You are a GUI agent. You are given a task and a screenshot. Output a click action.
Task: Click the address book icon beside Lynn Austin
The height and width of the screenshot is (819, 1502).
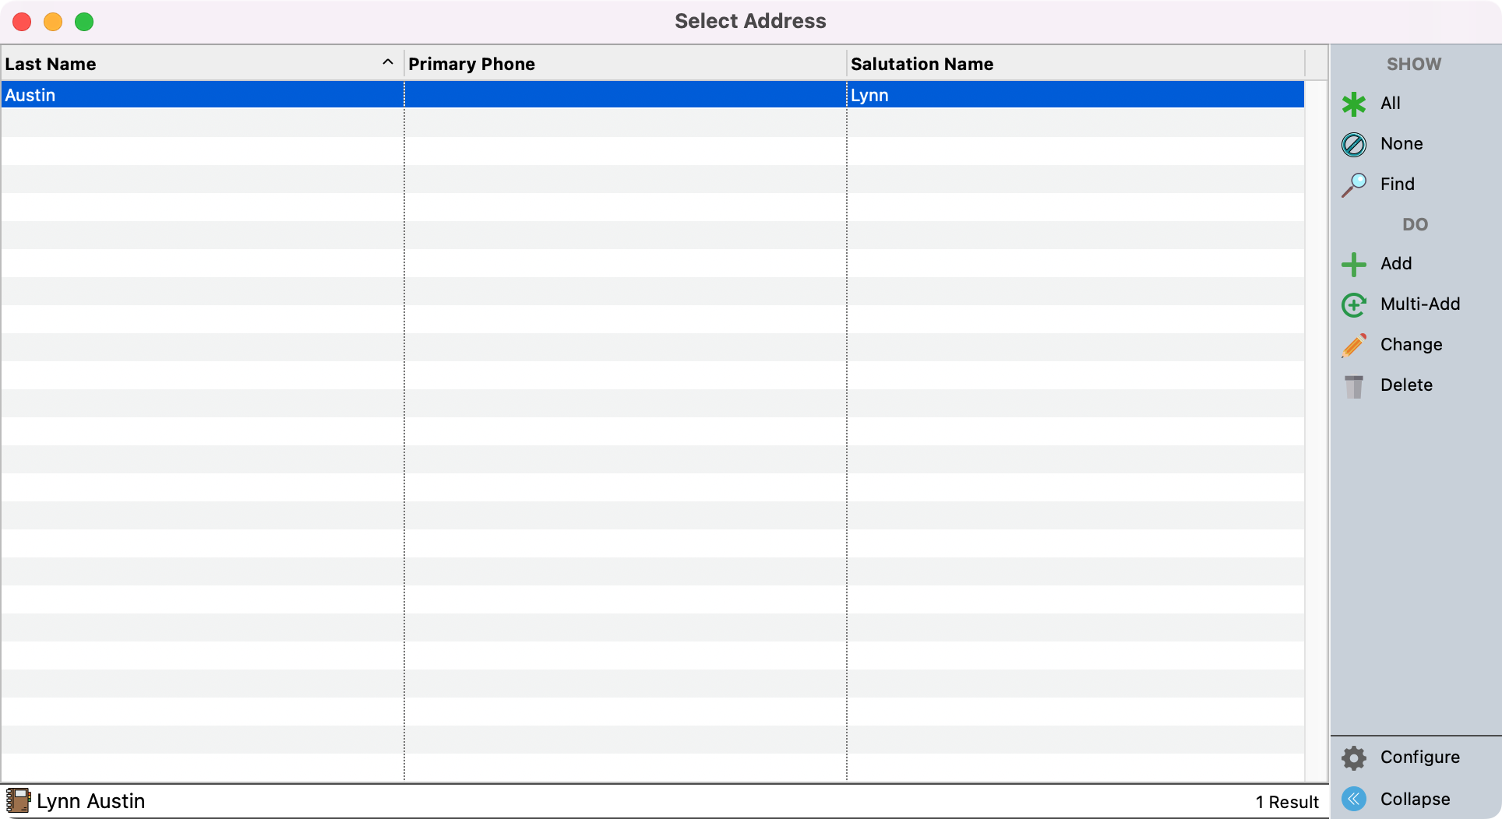pyautogui.click(x=18, y=800)
